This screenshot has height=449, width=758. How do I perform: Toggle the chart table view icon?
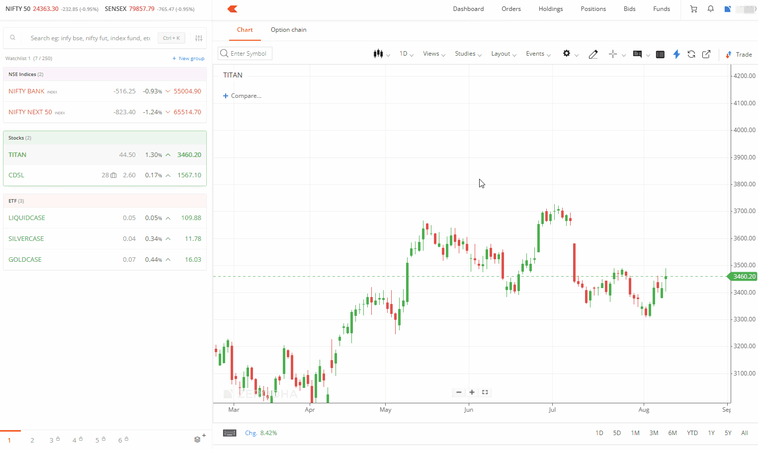coord(660,54)
